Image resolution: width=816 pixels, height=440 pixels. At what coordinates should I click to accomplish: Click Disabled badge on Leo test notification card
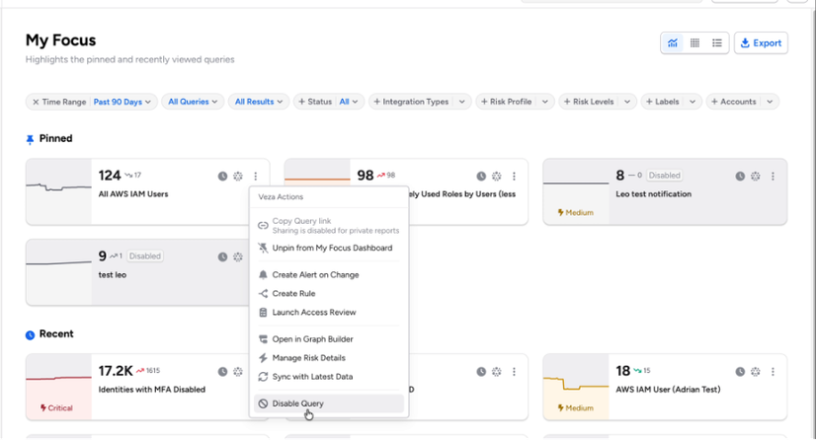pyautogui.click(x=664, y=176)
